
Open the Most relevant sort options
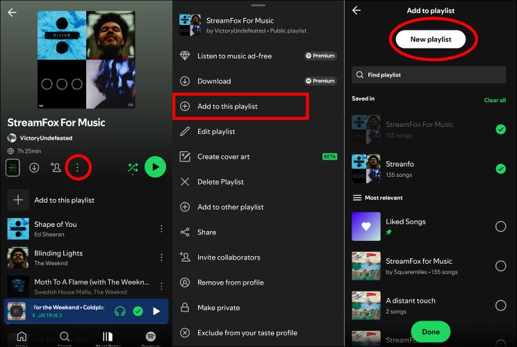[378, 198]
